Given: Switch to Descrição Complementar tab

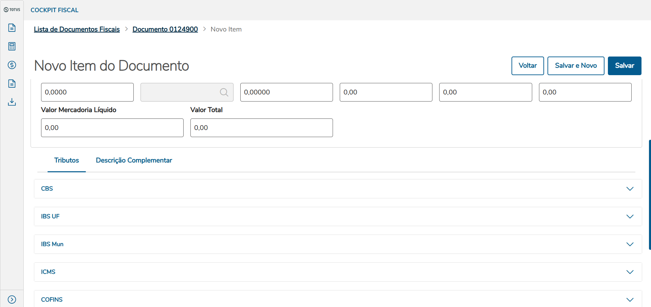Looking at the screenshot, I should (x=134, y=160).
